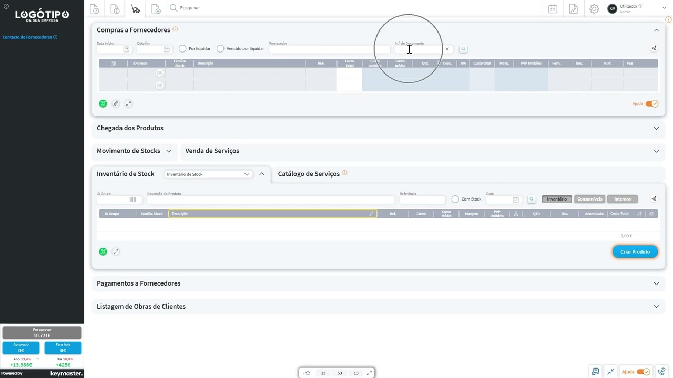673x378 pixels.
Task: Open the document with euro tab
Action: pos(115,9)
